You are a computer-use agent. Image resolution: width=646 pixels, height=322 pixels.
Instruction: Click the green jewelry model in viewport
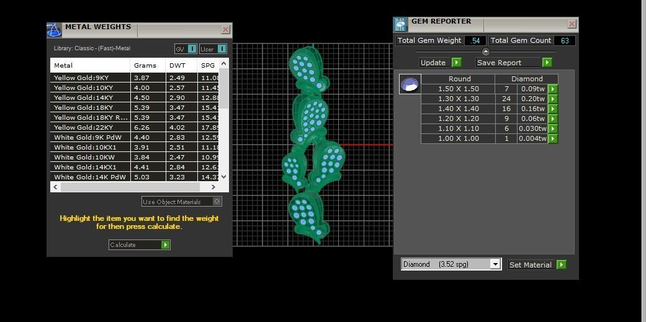[313, 145]
